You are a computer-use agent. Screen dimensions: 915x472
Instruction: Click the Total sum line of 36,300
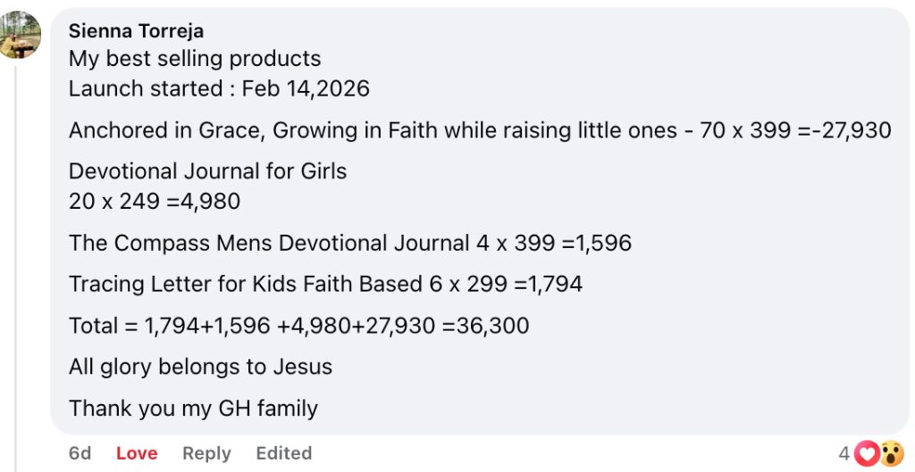(298, 326)
